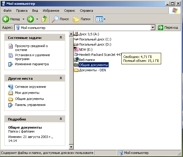Select Документы - DEN folder icon
The image size is (183, 157).
tap(76, 70)
